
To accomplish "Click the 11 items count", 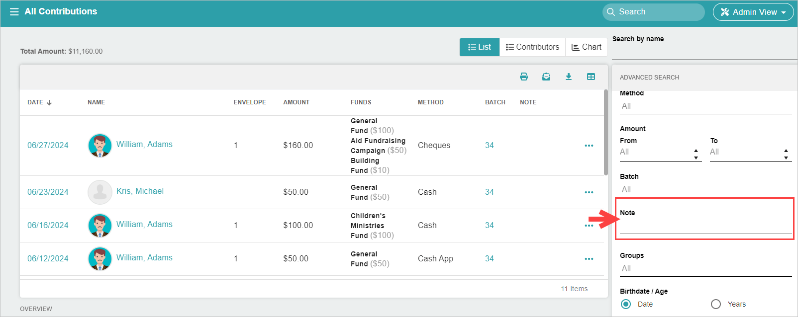I will [575, 289].
